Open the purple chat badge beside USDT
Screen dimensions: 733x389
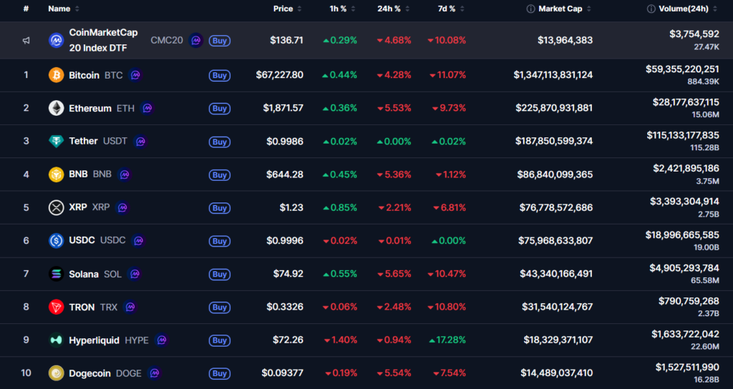pyautogui.click(x=140, y=141)
